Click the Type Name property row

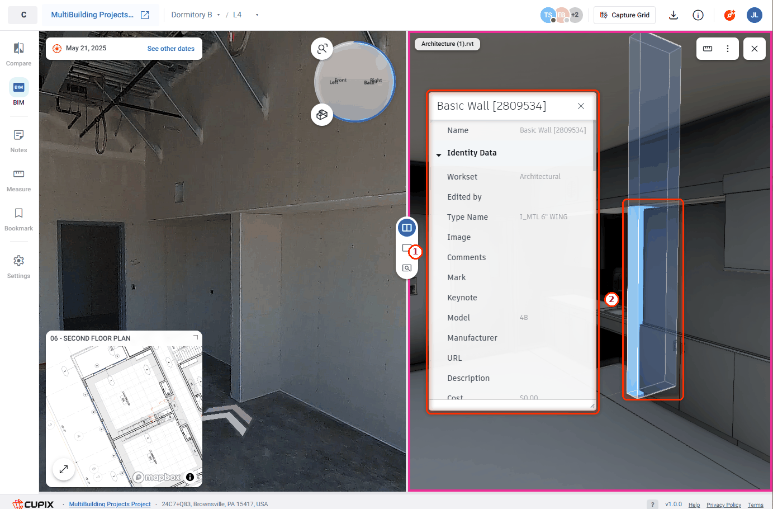click(x=511, y=217)
